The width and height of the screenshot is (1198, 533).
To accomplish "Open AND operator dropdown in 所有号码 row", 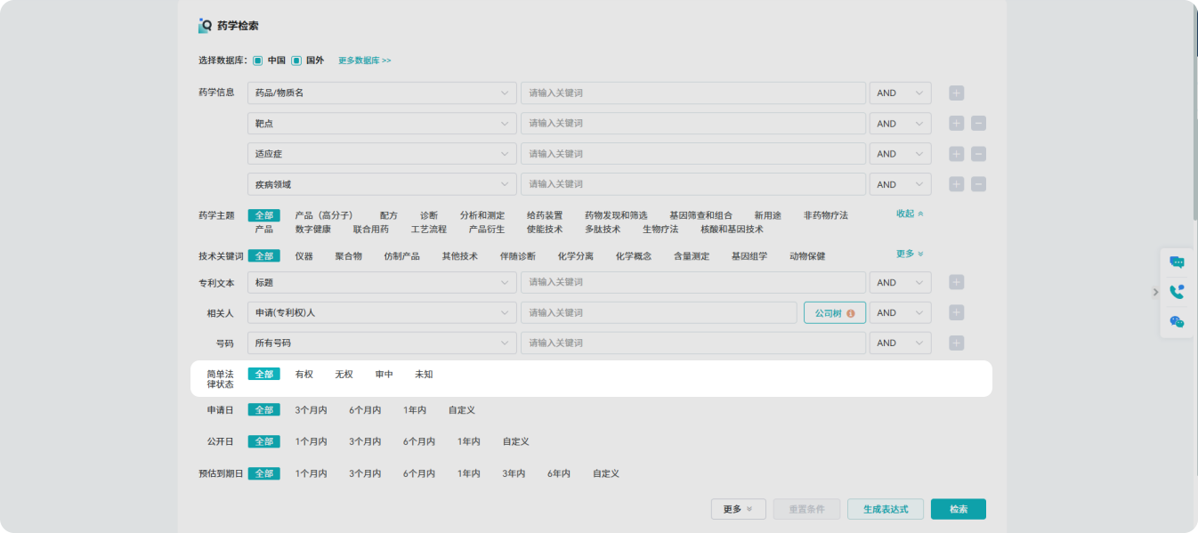I will [x=900, y=343].
